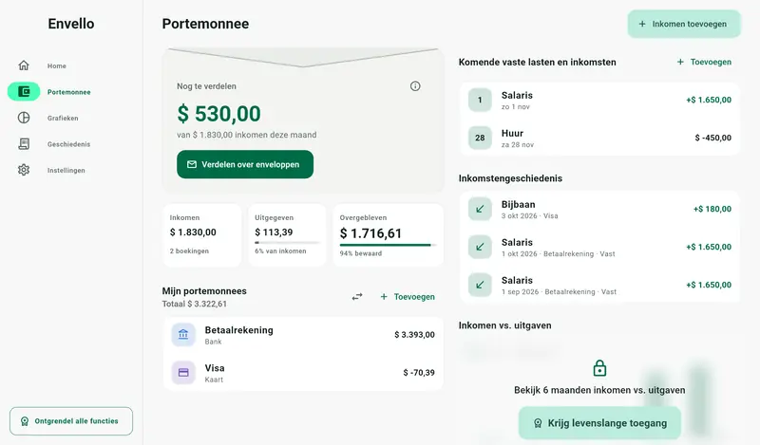The height and width of the screenshot is (445, 760).
Task: Click Inkomen toevoegen button
Action: (x=684, y=24)
